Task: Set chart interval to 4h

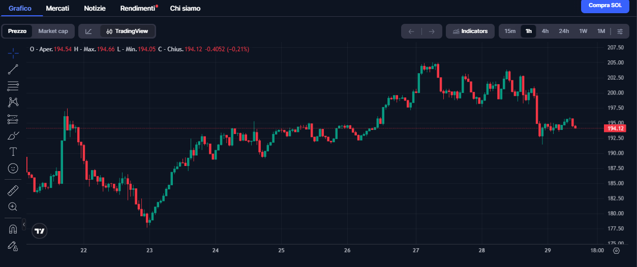Action: point(545,31)
